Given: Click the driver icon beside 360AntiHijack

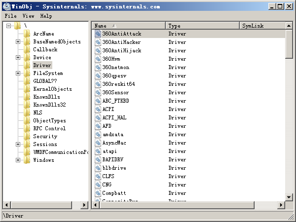Looking at the screenshot, I should click(98, 50).
